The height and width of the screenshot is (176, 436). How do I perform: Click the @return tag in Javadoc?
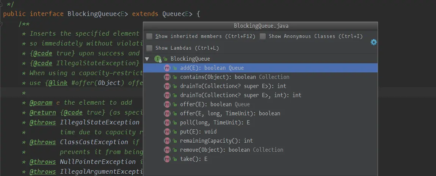(x=43, y=112)
